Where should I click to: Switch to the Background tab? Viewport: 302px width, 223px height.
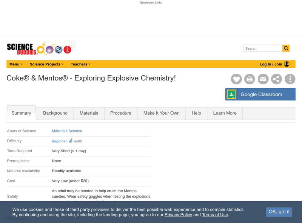coord(55,113)
